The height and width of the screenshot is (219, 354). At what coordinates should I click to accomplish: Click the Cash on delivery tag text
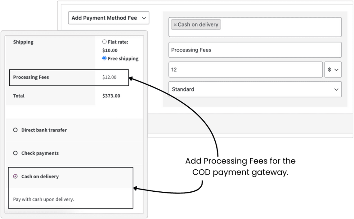tap(198, 25)
